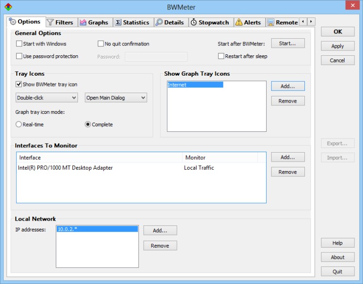Click the sigma icon on Statistics tab
The width and height of the screenshot is (363, 284).
[118, 23]
